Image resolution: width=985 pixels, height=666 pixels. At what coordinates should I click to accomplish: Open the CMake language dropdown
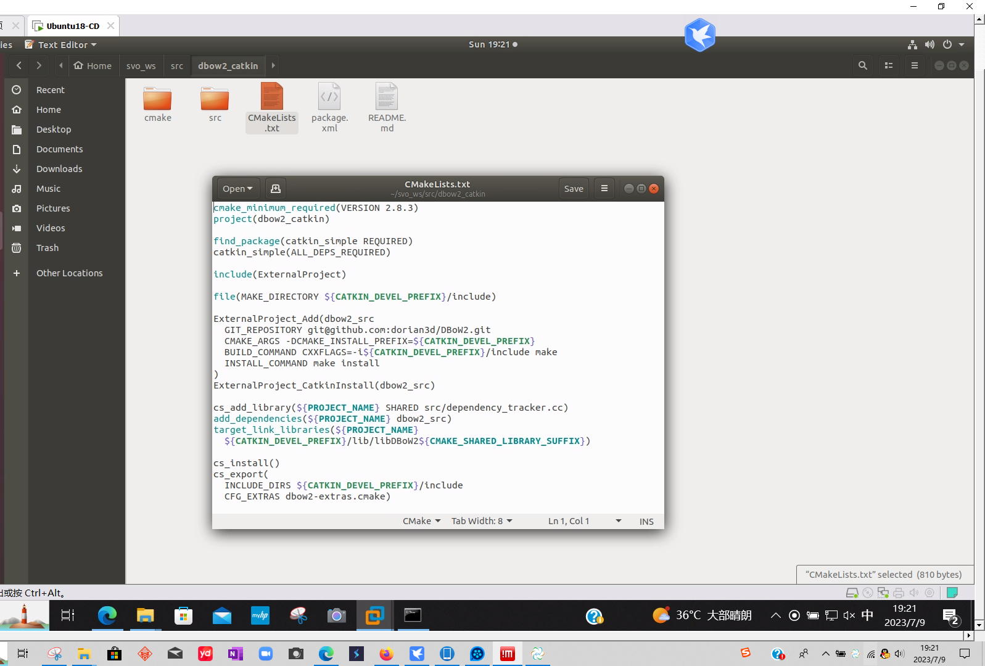pyautogui.click(x=422, y=522)
